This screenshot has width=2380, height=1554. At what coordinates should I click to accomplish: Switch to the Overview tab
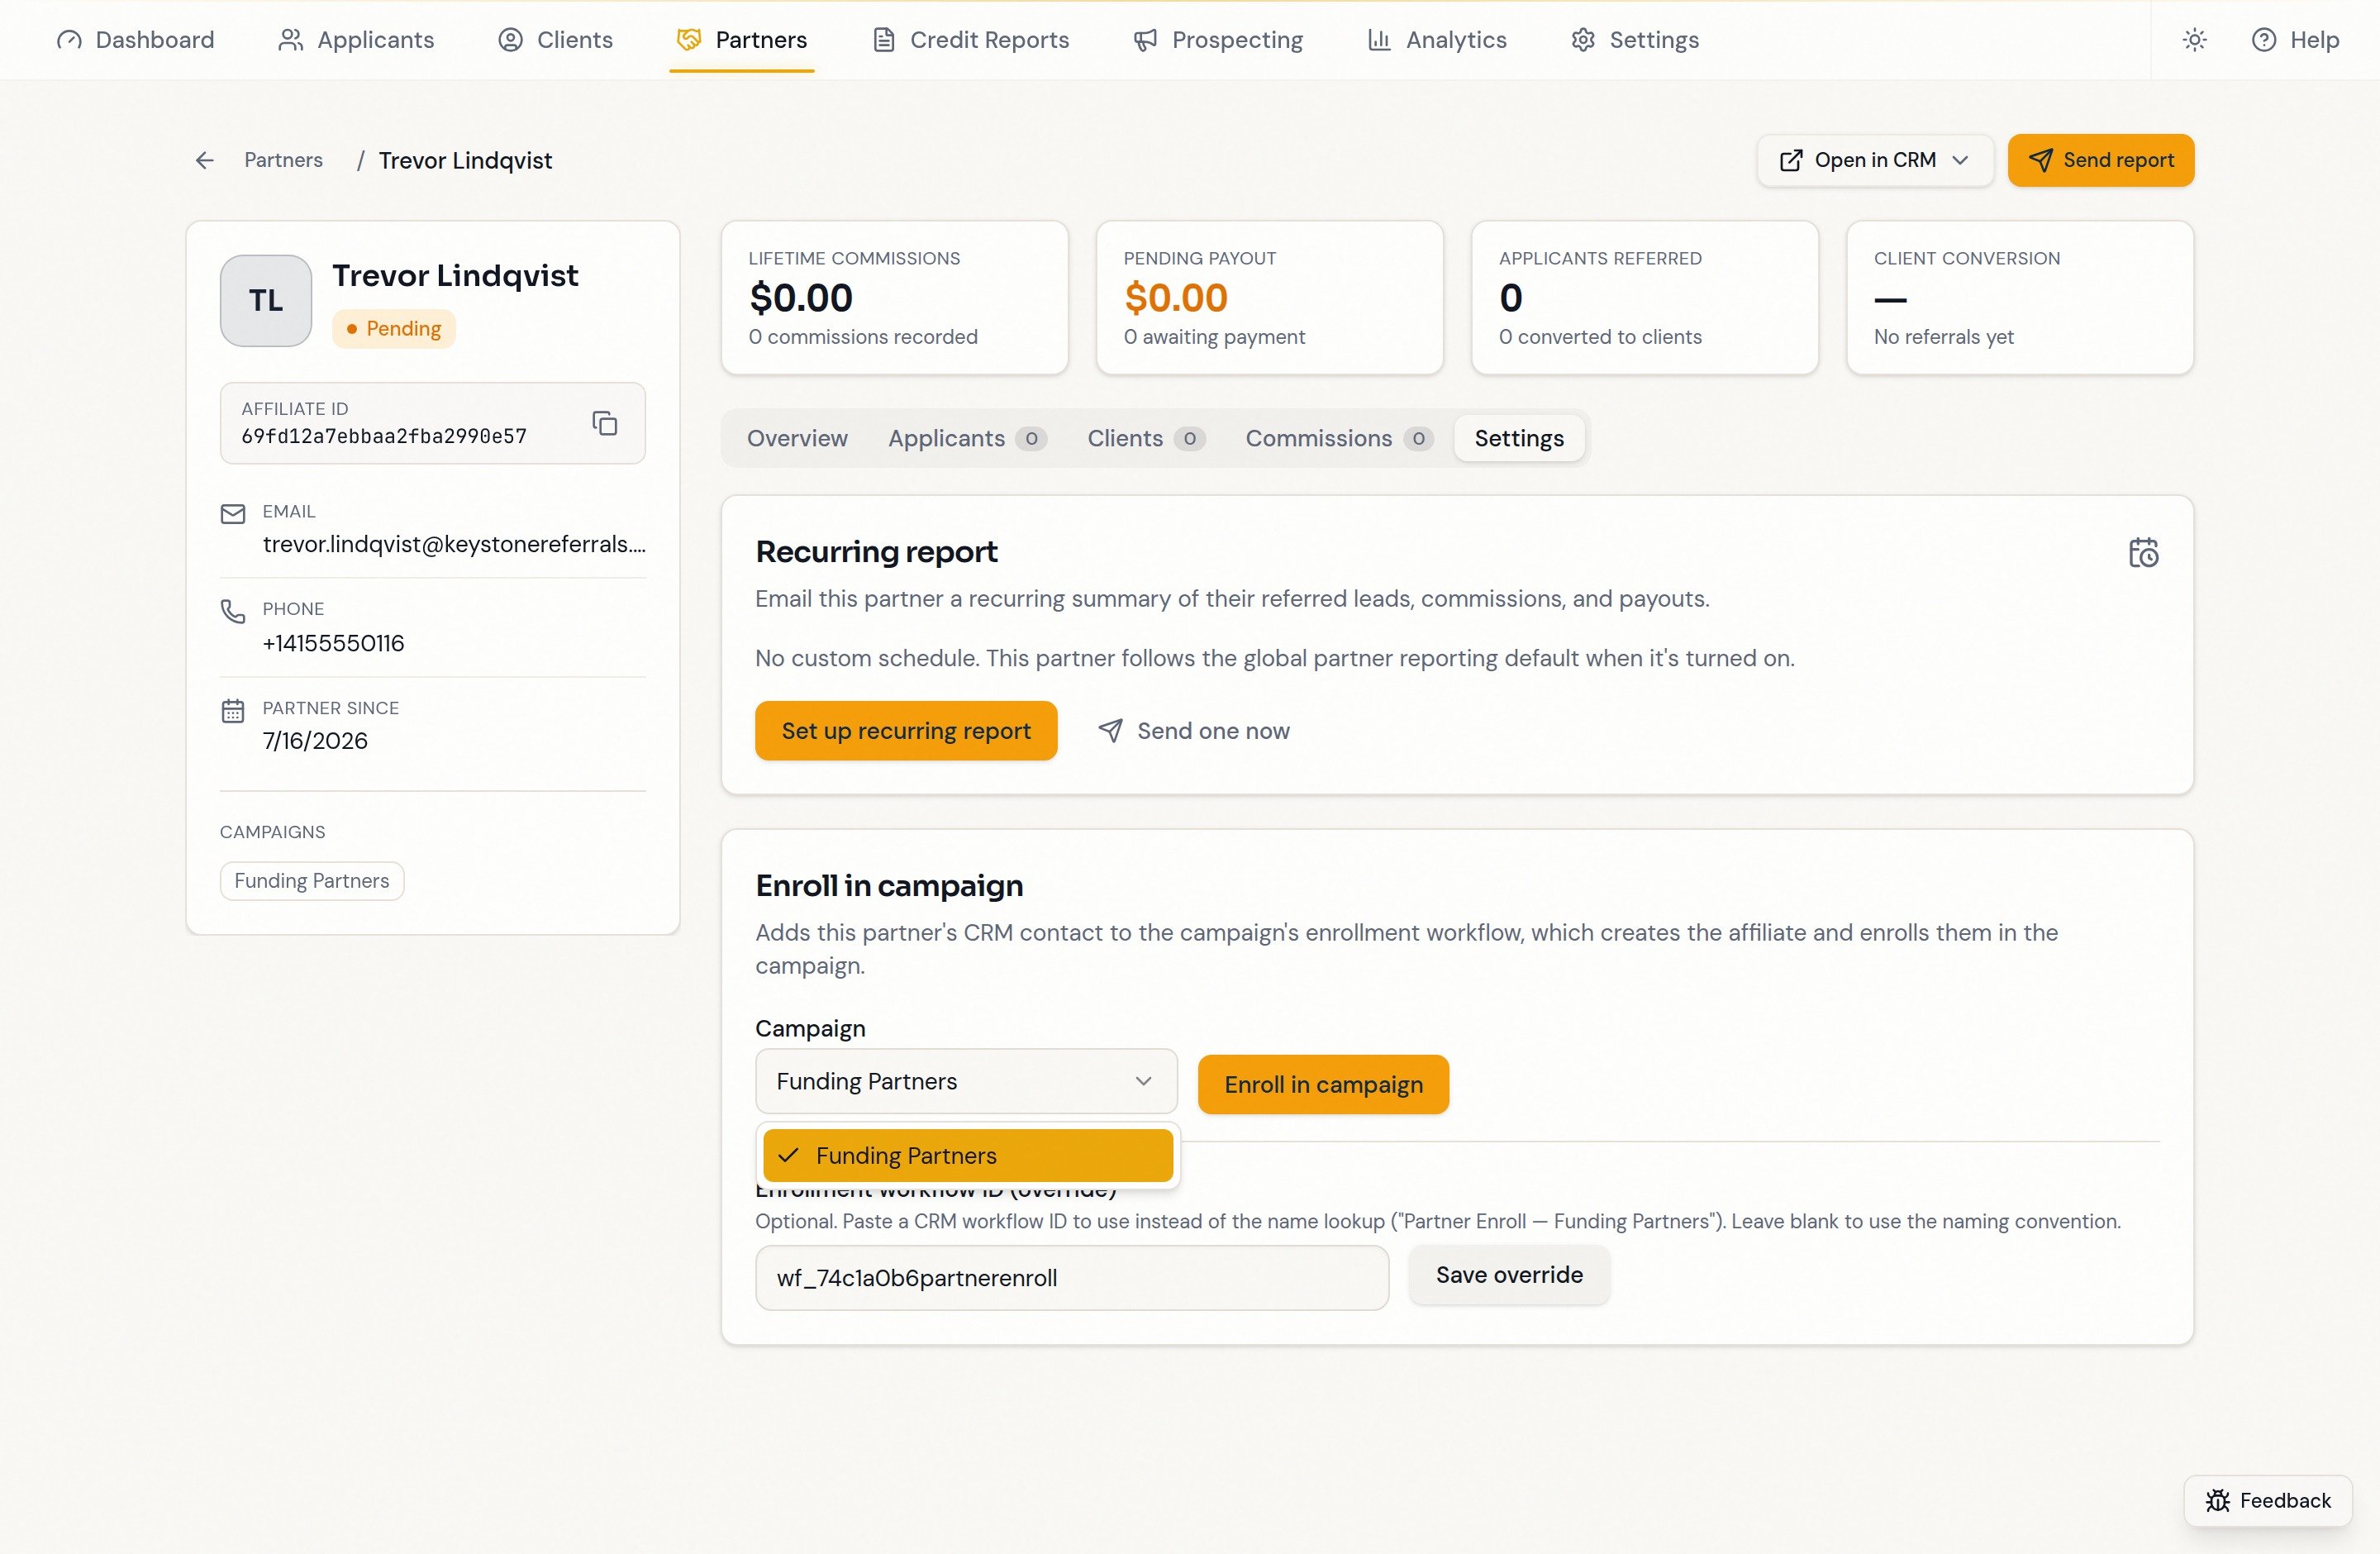tap(797, 438)
